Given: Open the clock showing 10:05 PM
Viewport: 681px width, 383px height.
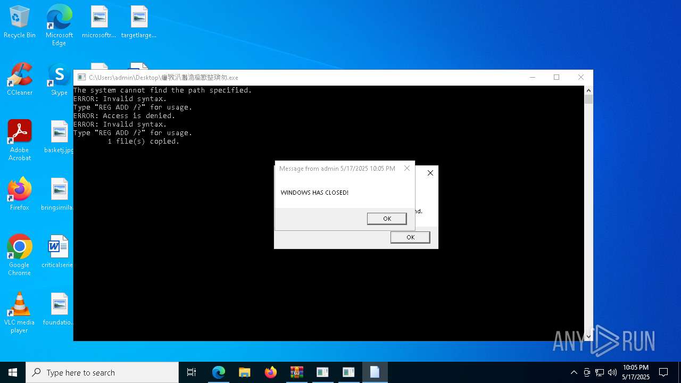Looking at the screenshot, I should click(636, 372).
